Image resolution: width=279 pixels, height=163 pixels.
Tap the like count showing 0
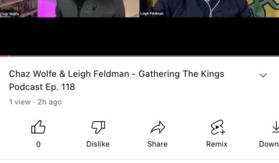pos(38,144)
